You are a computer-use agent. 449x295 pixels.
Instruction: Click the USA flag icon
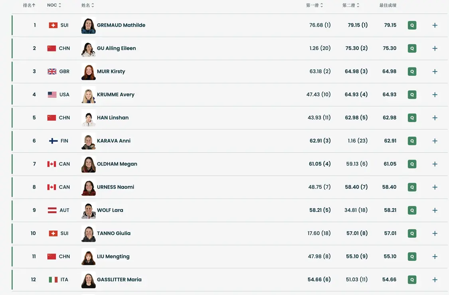click(x=52, y=94)
